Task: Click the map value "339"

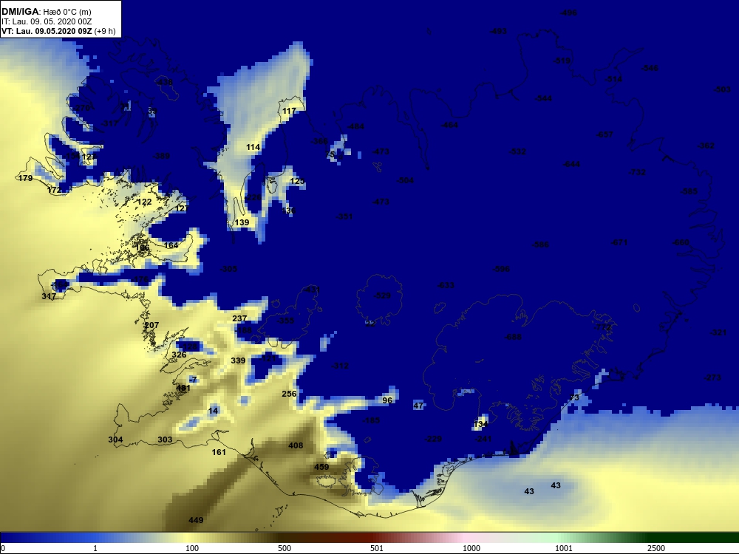Action: pos(238,360)
